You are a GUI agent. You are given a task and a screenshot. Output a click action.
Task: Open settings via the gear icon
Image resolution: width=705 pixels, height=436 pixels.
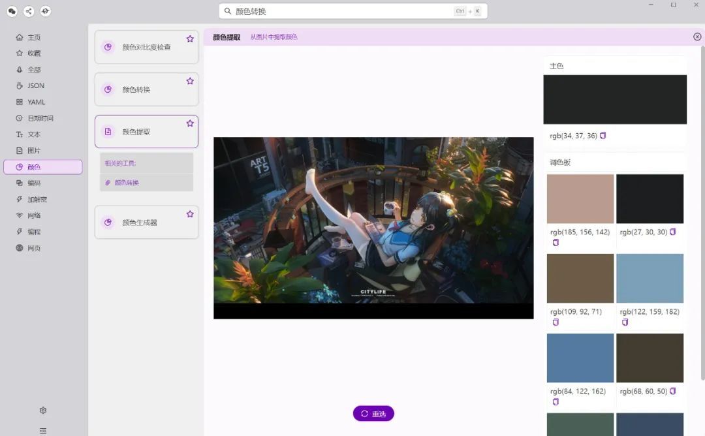point(43,411)
